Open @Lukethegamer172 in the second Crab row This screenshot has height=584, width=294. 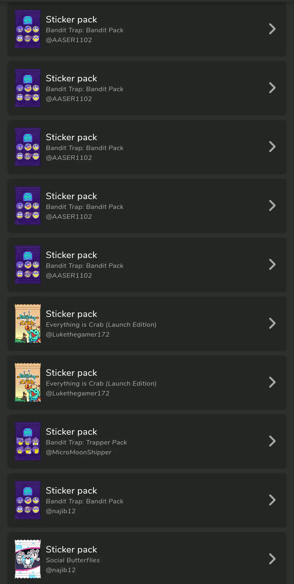tap(78, 393)
